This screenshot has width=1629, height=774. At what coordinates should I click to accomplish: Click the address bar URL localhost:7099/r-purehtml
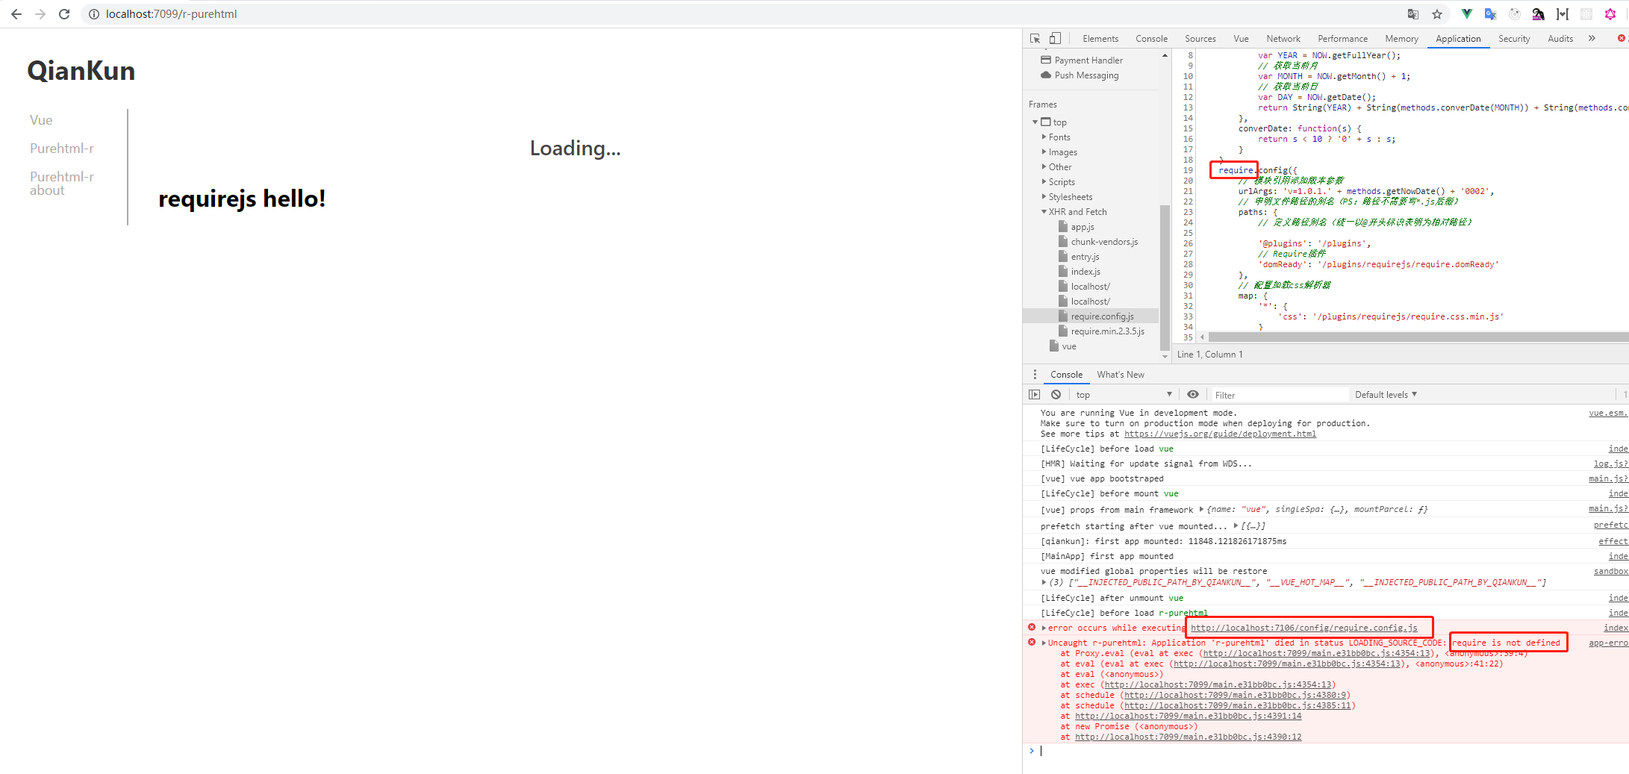171,14
